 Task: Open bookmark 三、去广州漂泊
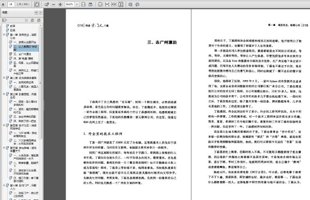[x=22, y=54]
